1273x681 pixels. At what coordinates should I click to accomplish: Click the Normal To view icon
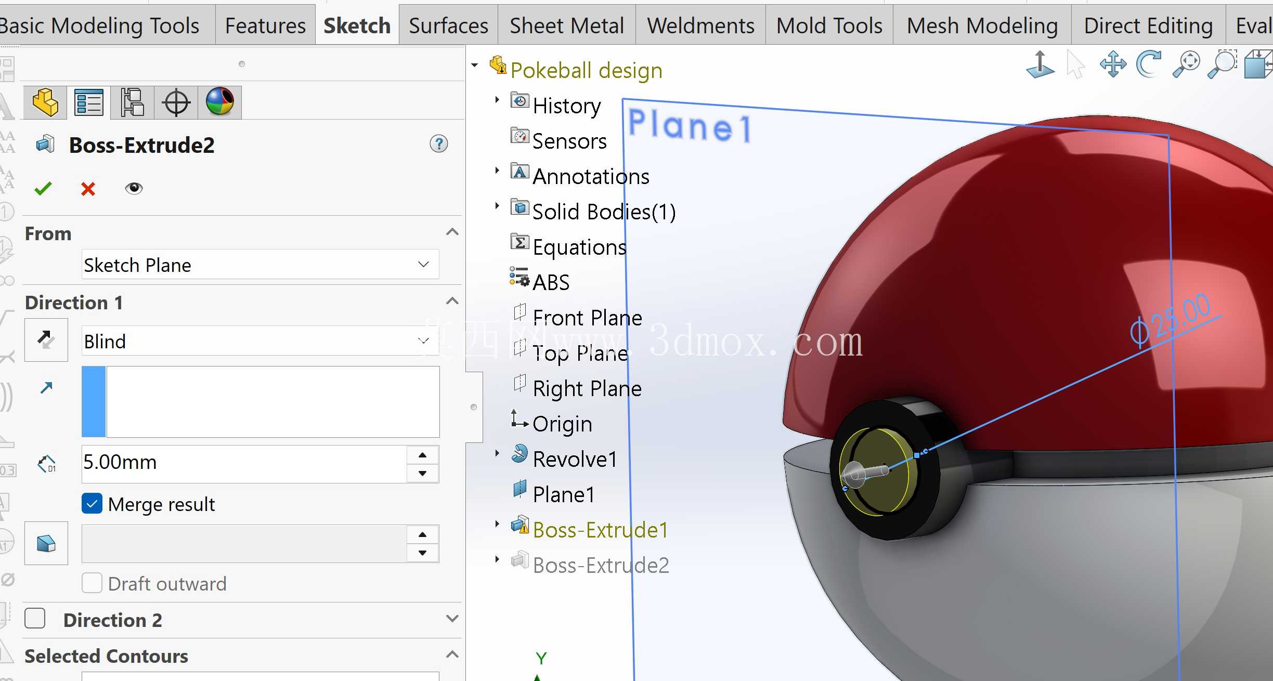point(1040,64)
